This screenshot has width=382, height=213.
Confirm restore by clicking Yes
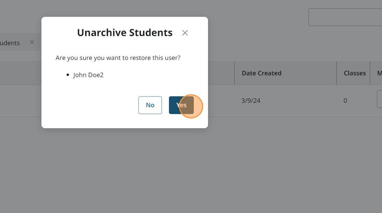(181, 105)
